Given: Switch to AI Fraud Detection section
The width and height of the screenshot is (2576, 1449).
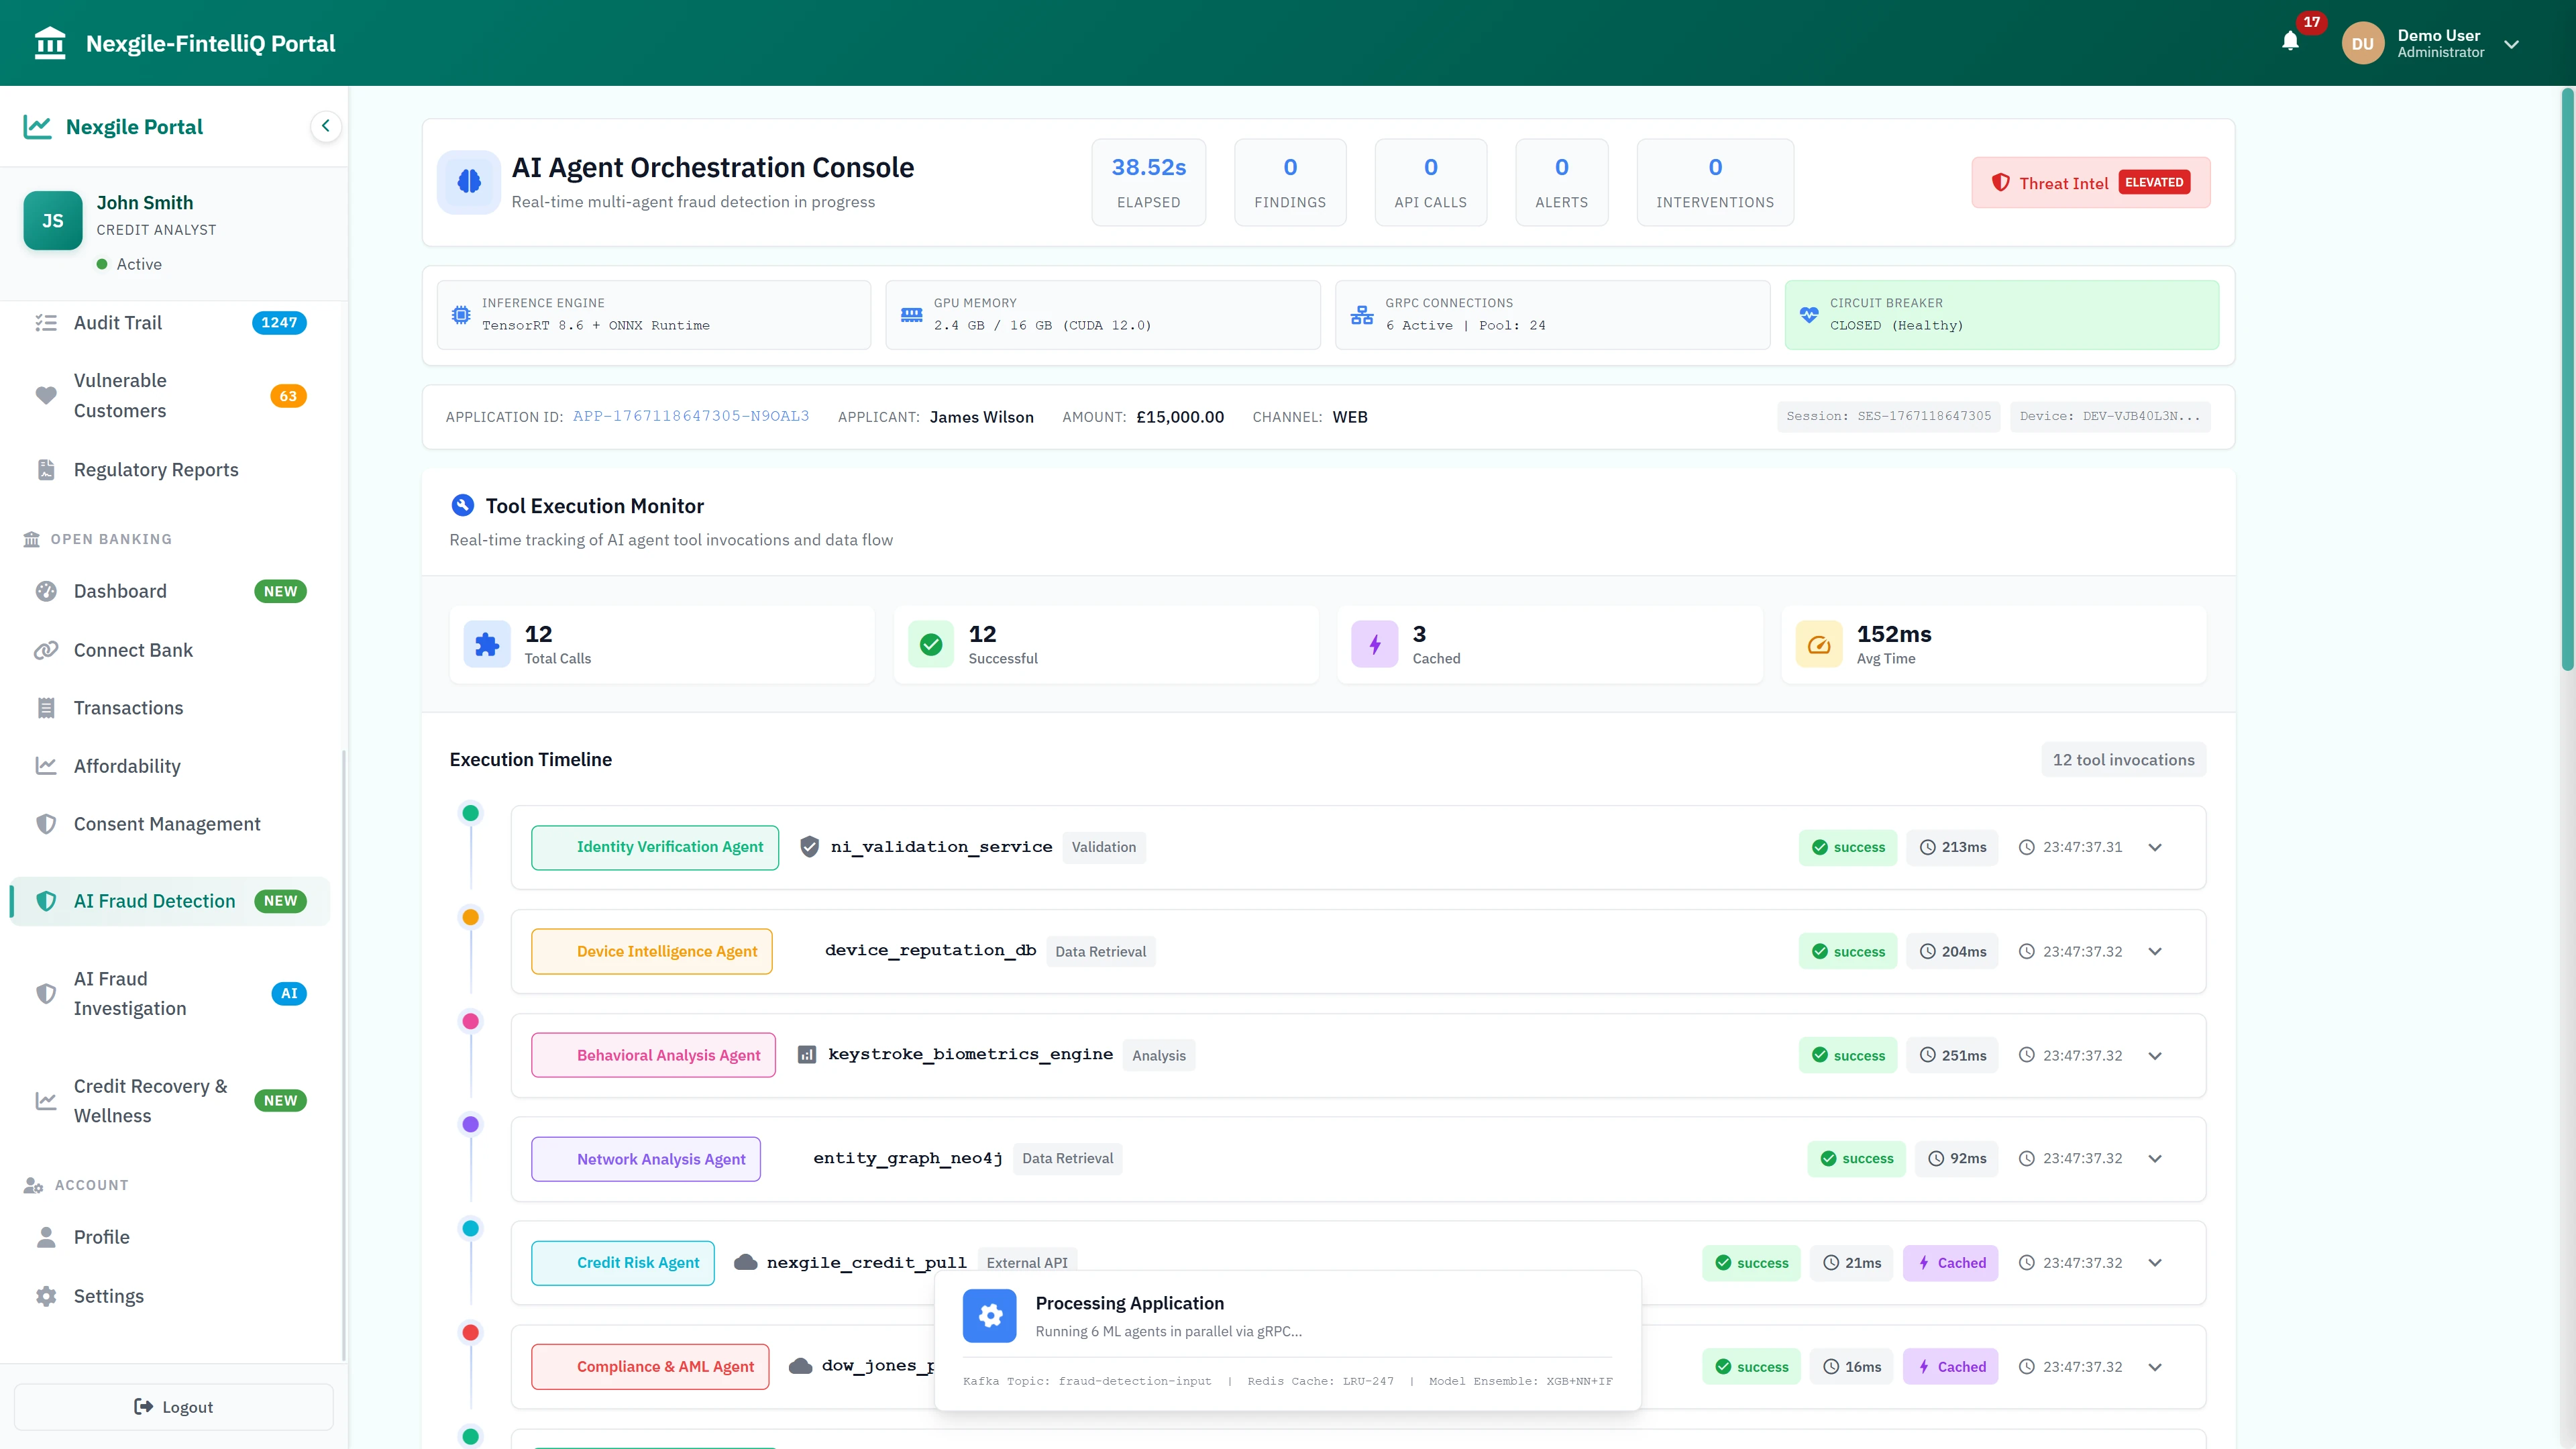Looking at the screenshot, I should pyautogui.click(x=154, y=900).
